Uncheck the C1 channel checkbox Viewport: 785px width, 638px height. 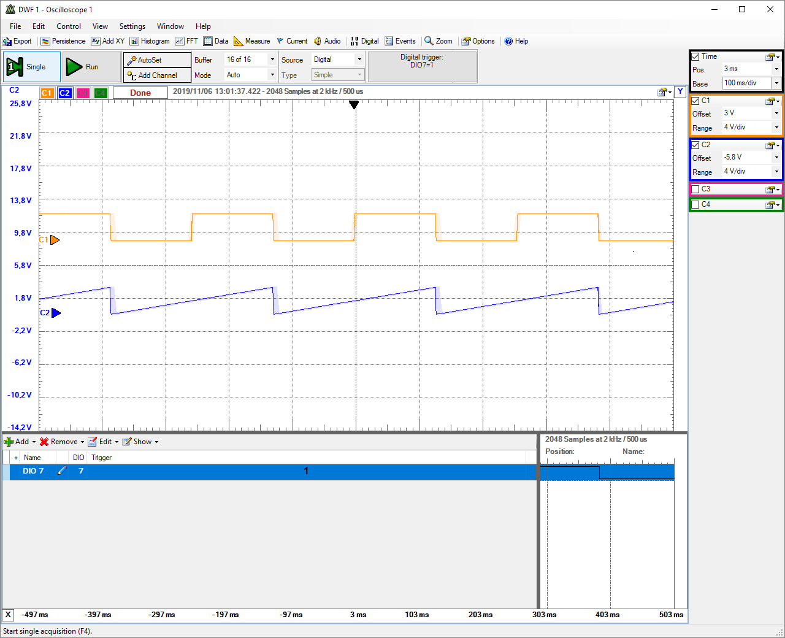tap(695, 101)
